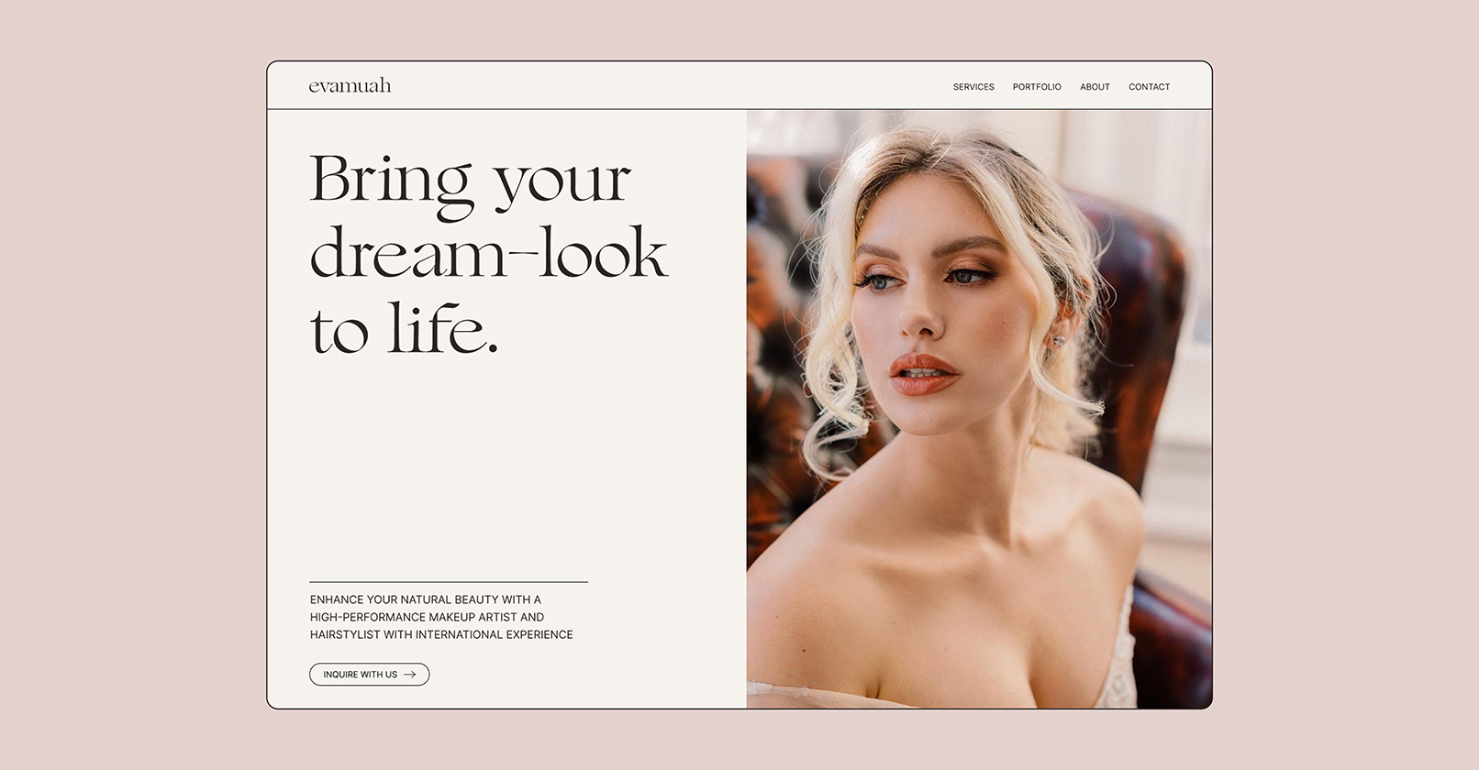Click the Inquire With Us button
This screenshot has width=1479, height=770.
pyautogui.click(x=369, y=675)
